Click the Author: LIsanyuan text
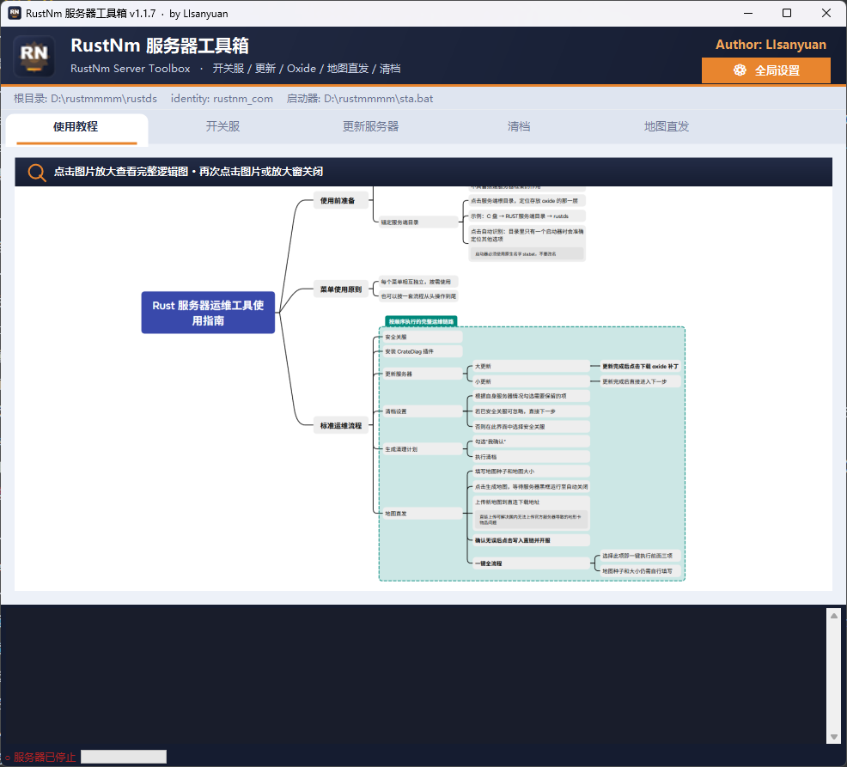The height and width of the screenshot is (767, 847). pos(771,45)
